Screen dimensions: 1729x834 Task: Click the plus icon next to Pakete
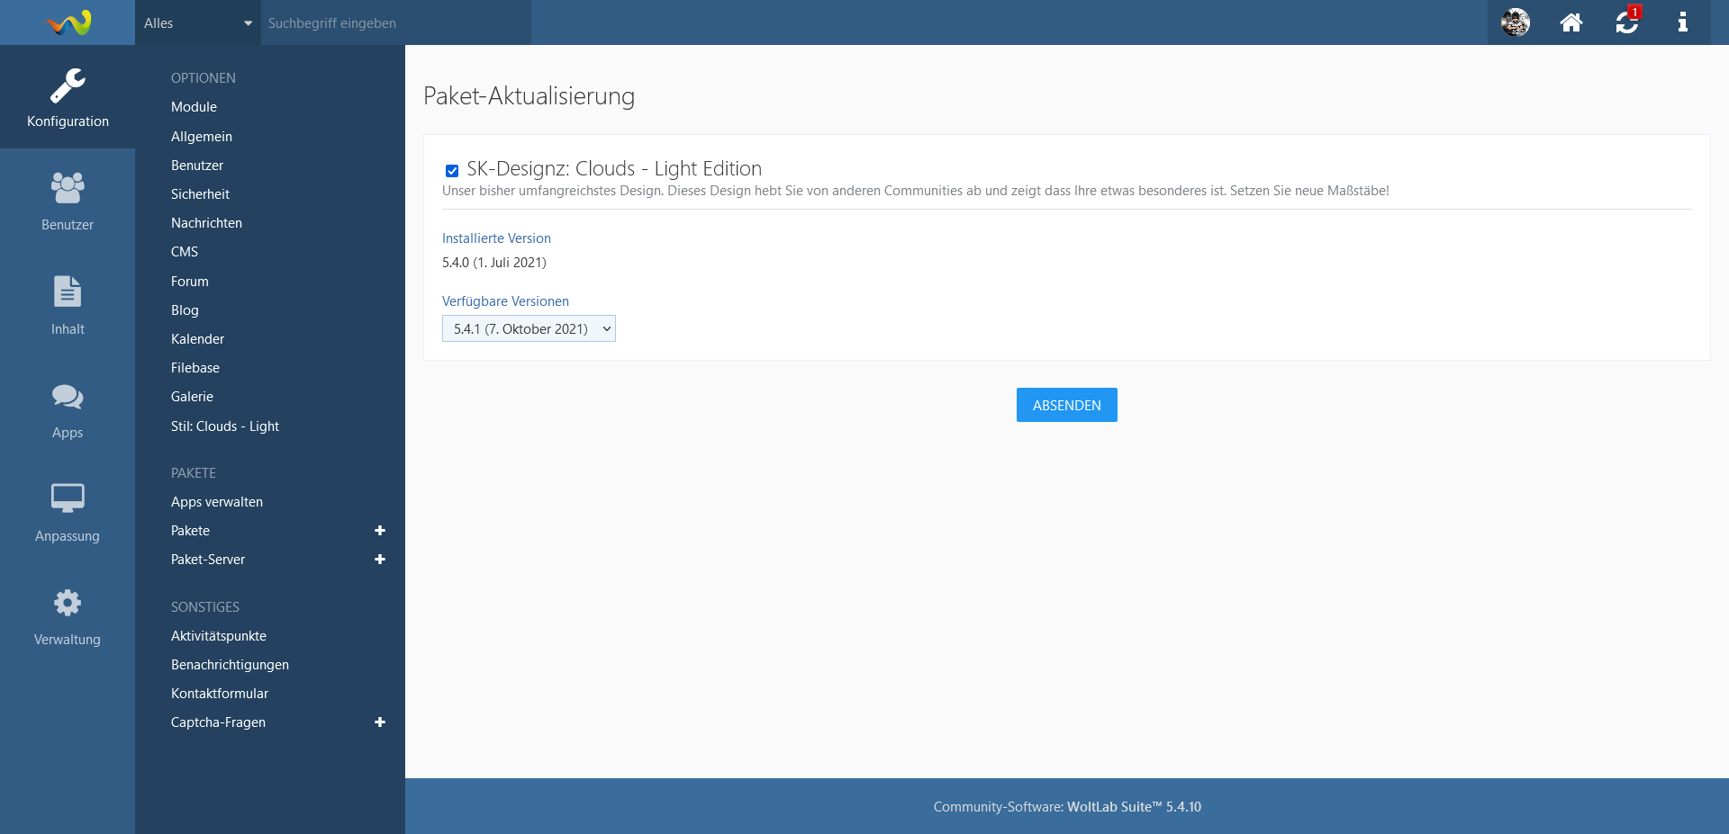380,531
